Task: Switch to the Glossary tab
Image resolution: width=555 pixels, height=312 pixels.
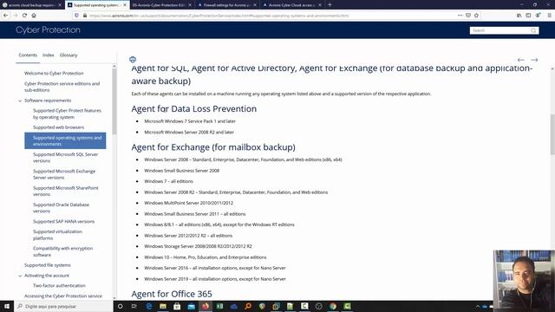Action: tap(69, 55)
